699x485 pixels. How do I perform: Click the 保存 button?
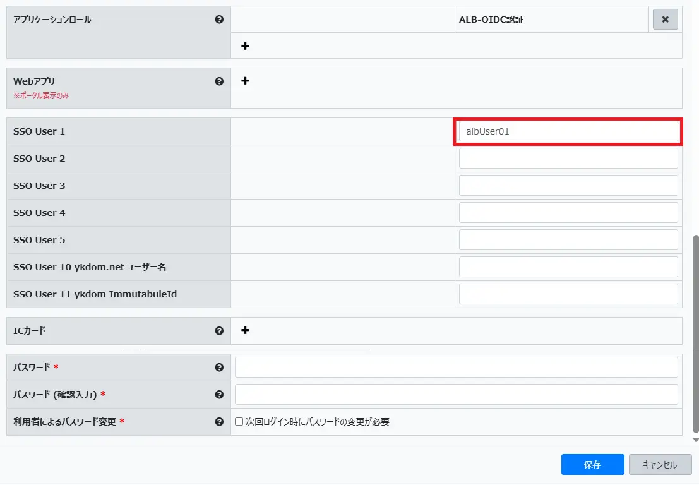click(592, 465)
